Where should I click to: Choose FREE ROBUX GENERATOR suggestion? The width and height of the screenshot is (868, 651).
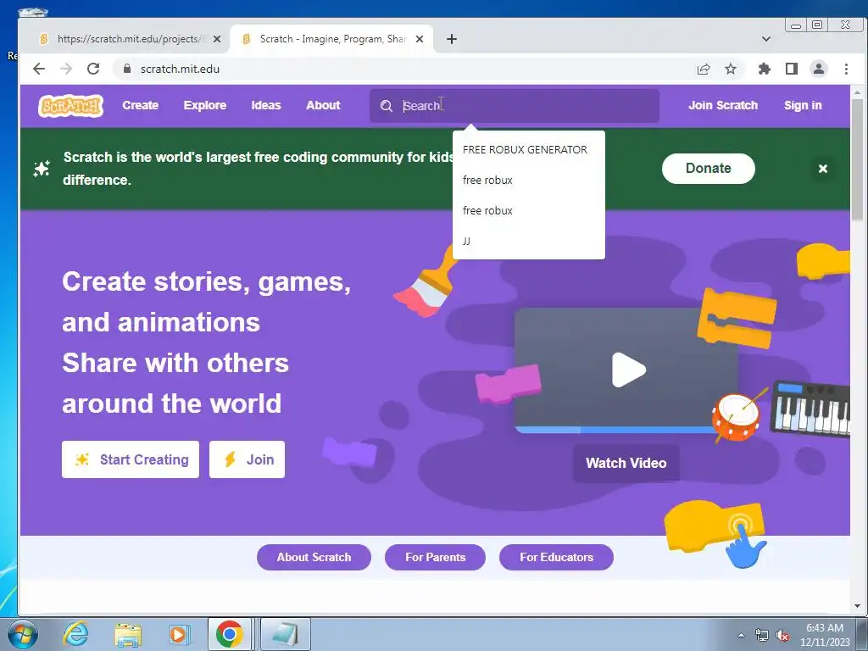(x=529, y=149)
